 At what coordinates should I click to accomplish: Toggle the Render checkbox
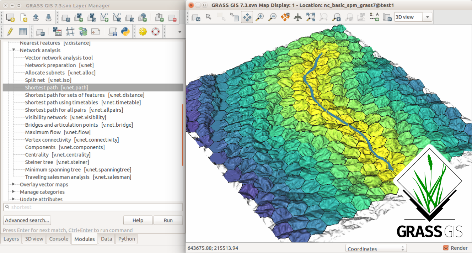(446, 248)
